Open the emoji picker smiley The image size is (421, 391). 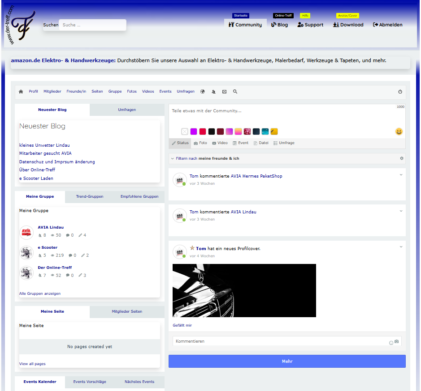click(x=399, y=132)
